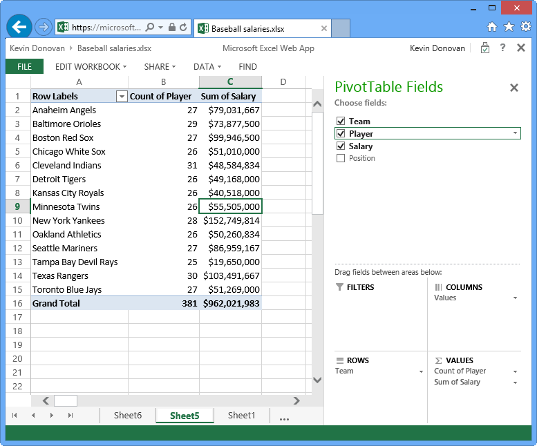
Task: Click the browser forward arrow button
Action: click(x=43, y=28)
